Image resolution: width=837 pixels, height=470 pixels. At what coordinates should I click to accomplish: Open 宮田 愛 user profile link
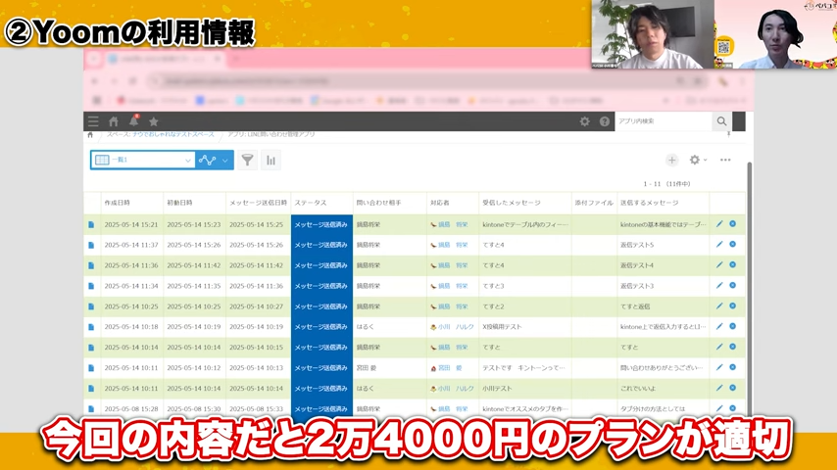click(x=450, y=368)
